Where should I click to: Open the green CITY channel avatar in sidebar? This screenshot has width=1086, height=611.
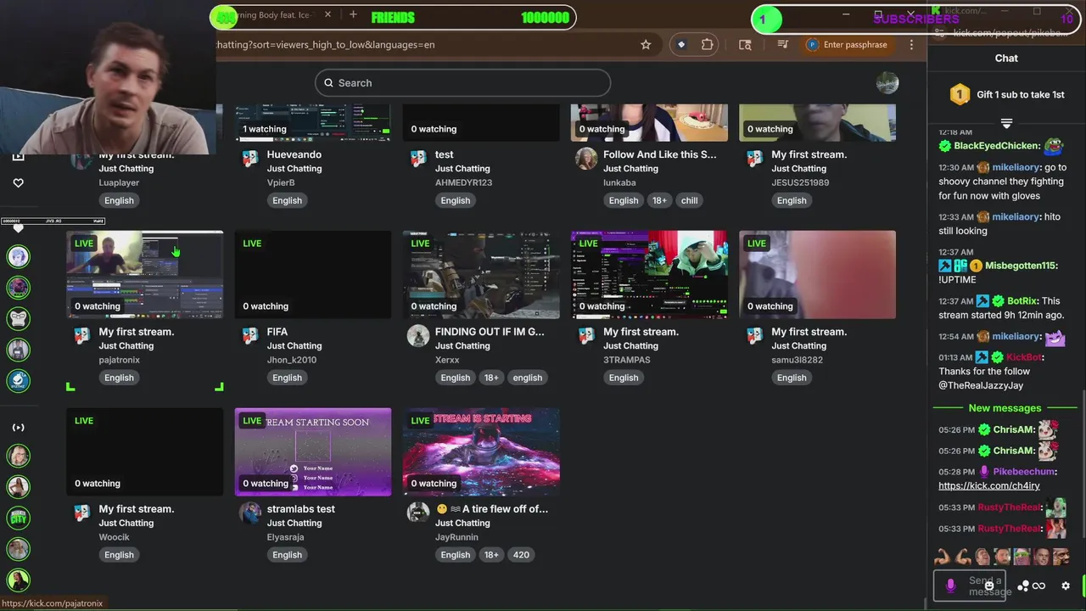(x=18, y=518)
